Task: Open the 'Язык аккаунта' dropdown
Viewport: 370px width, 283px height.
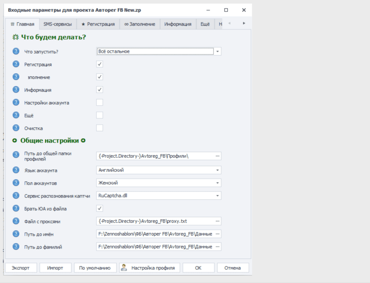Action: (217, 170)
